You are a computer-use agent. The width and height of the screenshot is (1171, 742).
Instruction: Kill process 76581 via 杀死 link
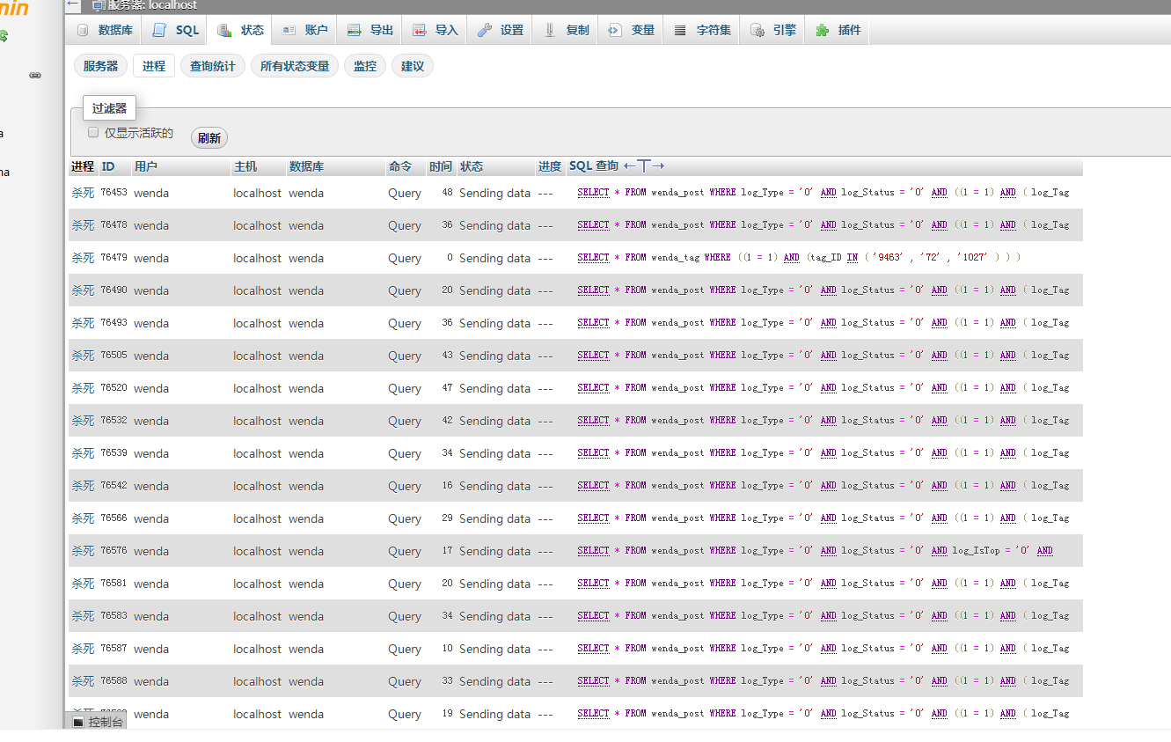pos(83,584)
